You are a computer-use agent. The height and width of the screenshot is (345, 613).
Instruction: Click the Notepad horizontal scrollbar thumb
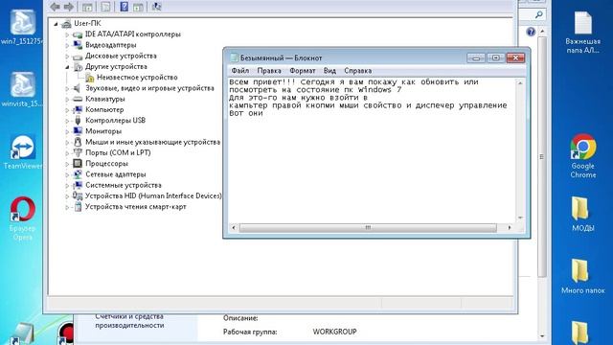(368, 228)
